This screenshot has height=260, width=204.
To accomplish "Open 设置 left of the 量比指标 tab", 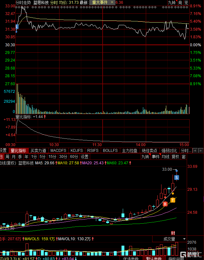I will coord(3,151).
